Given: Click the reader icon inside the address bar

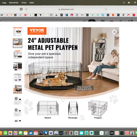Looking at the screenshot, I should [27, 9].
